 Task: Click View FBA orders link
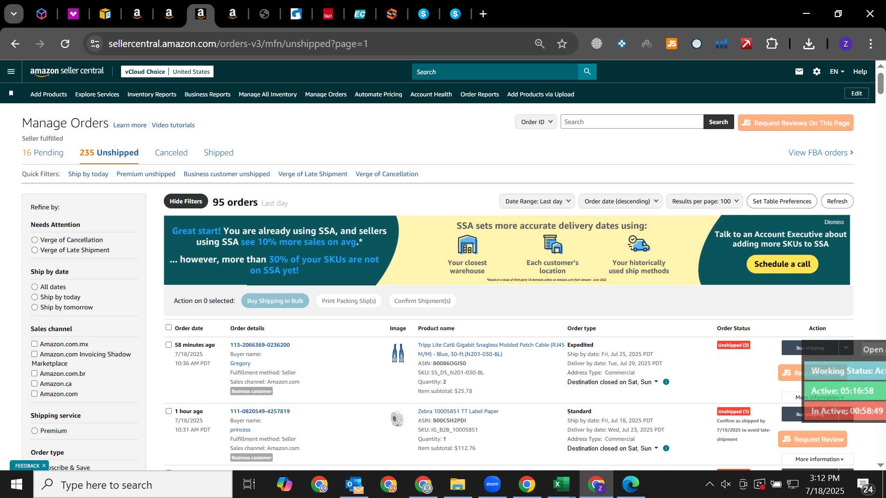pyautogui.click(x=820, y=153)
